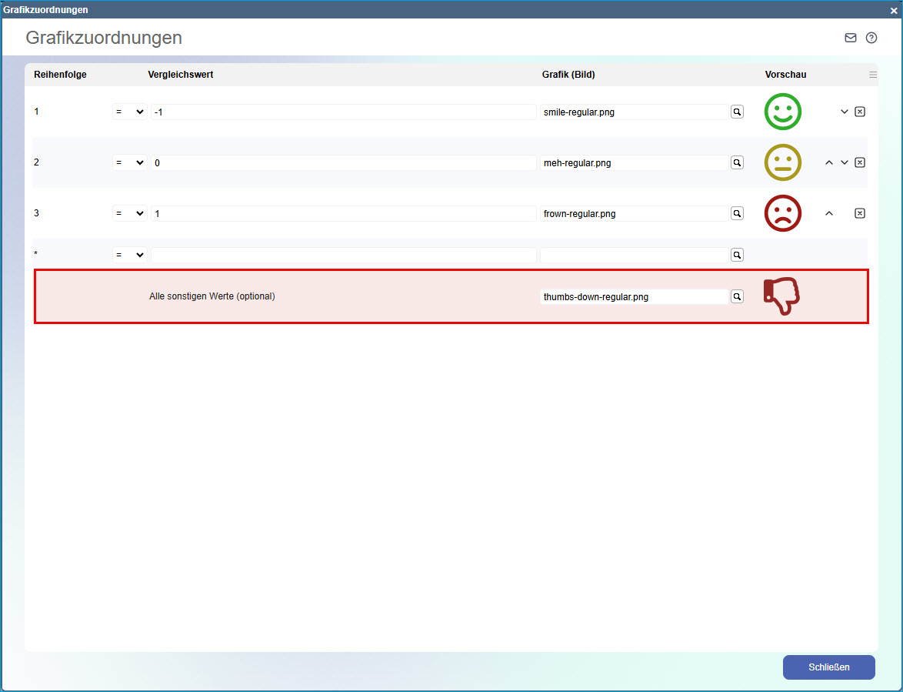Viewport: 903px width, 692px height.
Task: Click order number 1 cell
Action: (36, 112)
